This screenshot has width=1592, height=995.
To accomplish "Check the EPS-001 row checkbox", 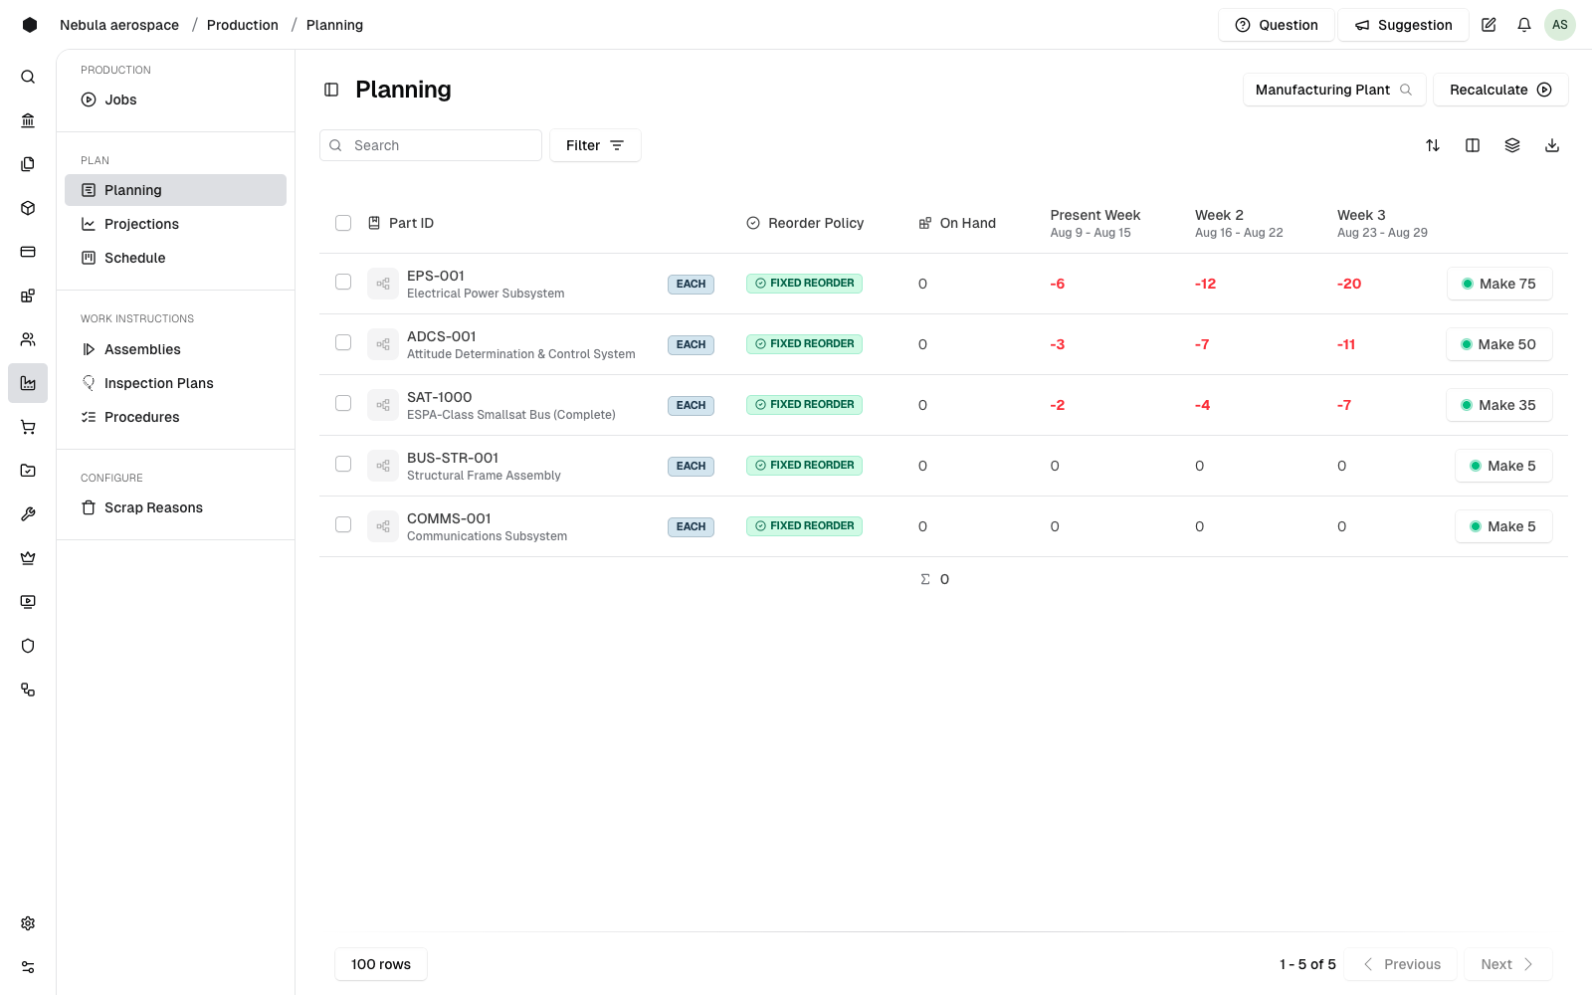I will [343, 282].
